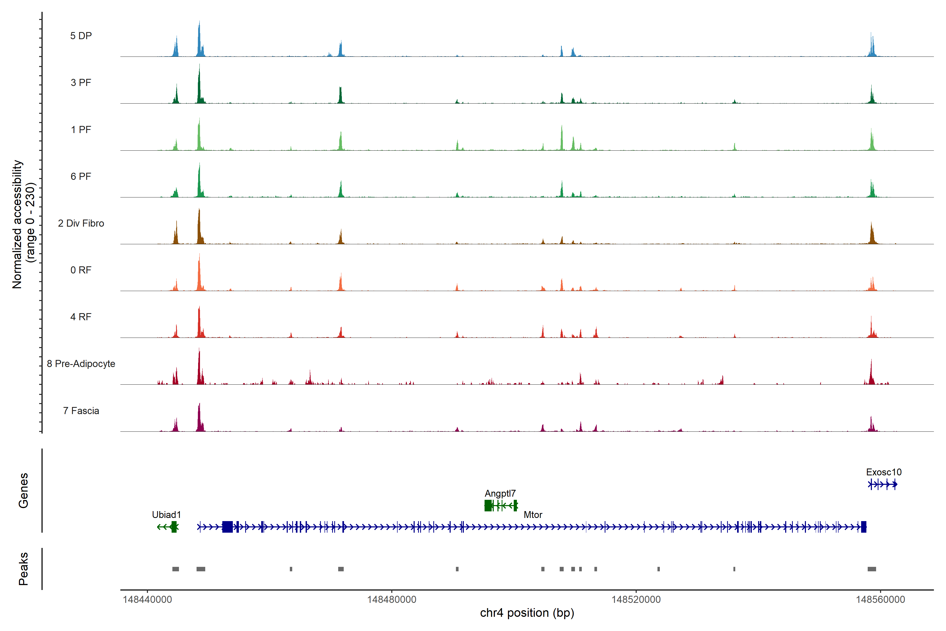Click the Mtor gene label
Screen dimensions: 946x631
point(533,515)
